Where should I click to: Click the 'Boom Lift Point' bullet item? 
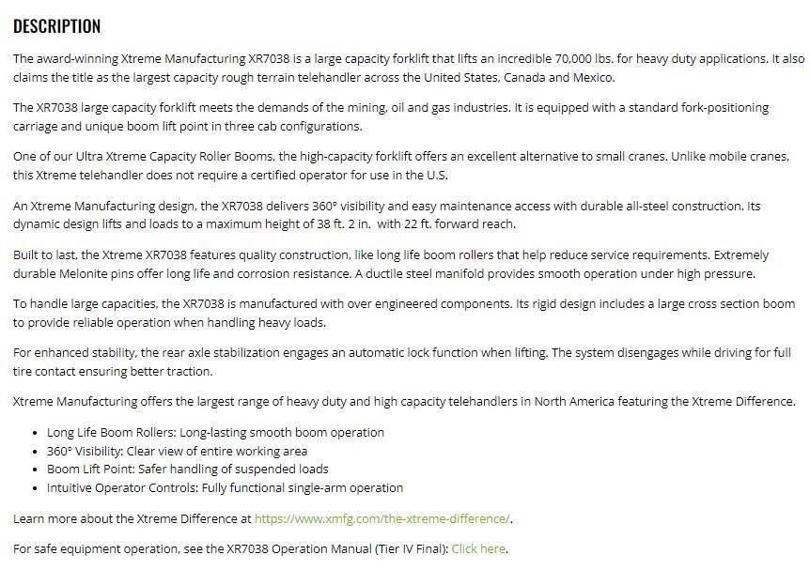187,470
